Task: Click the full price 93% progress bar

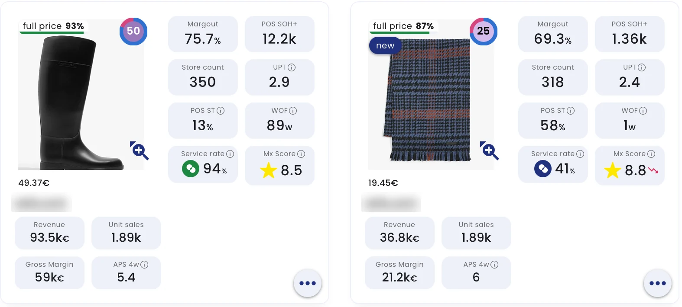Action: (x=52, y=33)
